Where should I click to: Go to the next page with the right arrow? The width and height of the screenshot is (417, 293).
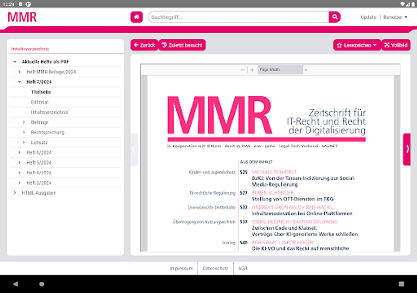point(407,149)
